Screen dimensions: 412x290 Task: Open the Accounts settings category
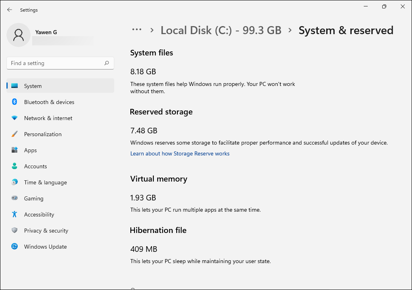(60, 166)
